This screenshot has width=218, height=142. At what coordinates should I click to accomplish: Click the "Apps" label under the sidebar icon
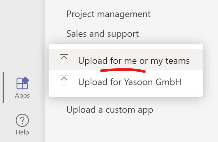[22, 96]
